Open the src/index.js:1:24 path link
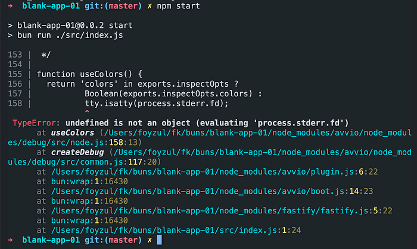The width and height of the screenshot is (417, 249). click(176, 230)
